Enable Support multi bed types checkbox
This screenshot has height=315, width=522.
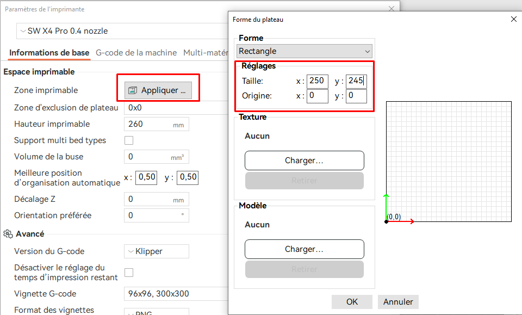[129, 140]
